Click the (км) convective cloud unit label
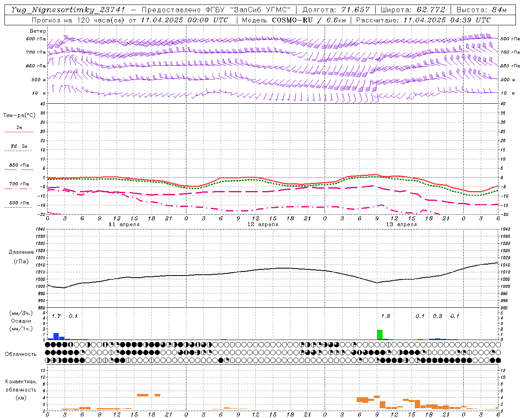 [x=21, y=398]
